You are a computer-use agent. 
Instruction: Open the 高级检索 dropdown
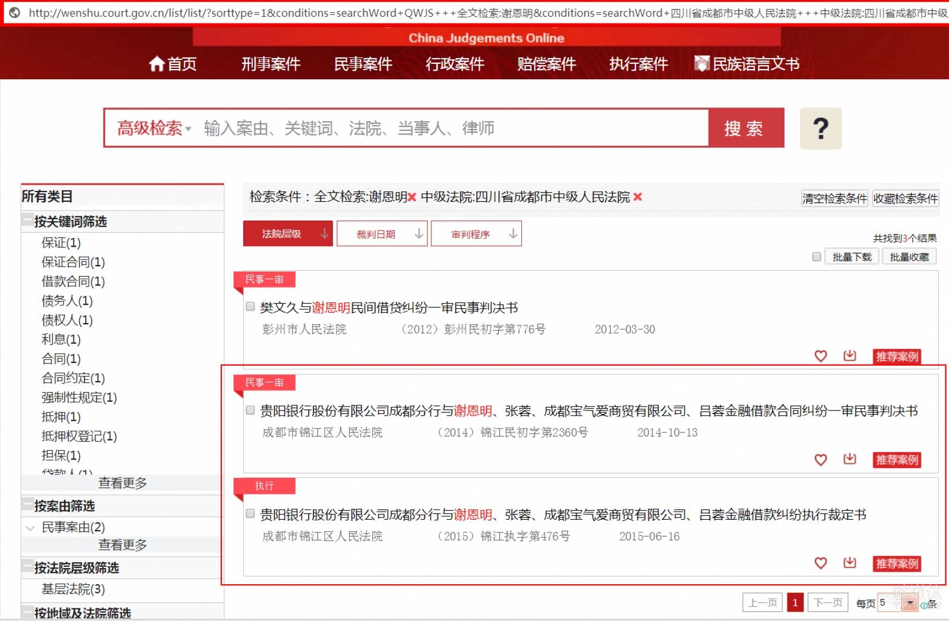coord(154,128)
